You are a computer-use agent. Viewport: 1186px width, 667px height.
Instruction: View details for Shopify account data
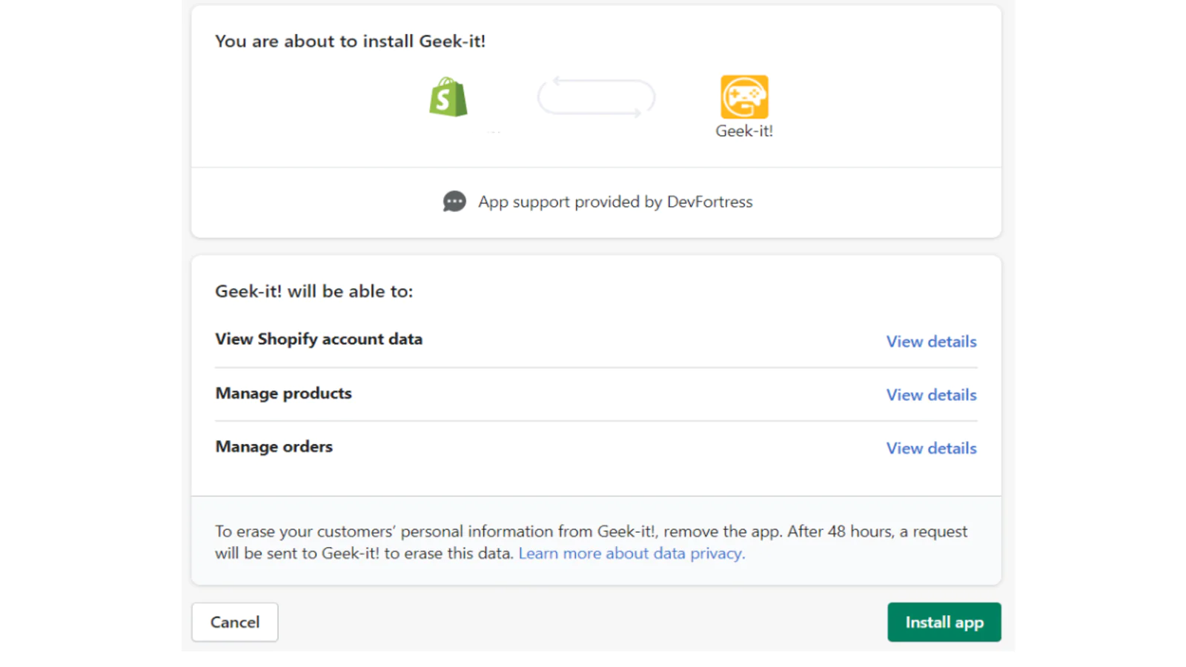931,342
